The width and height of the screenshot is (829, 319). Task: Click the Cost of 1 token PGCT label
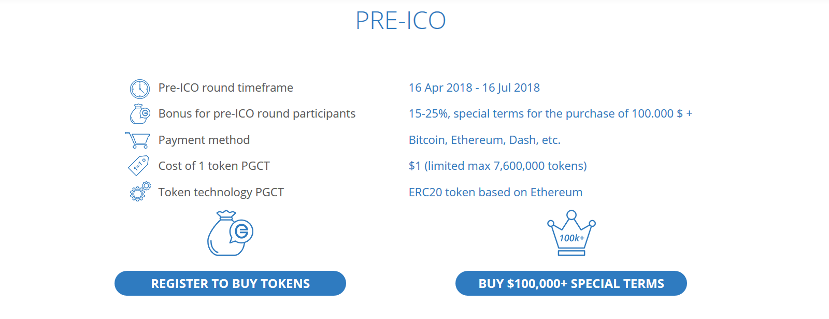[x=214, y=166]
